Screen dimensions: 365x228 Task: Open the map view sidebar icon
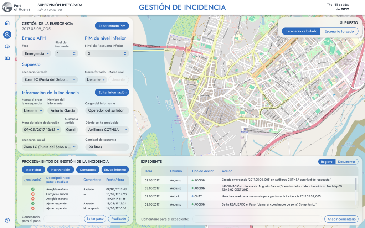click(x=7, y=58)
